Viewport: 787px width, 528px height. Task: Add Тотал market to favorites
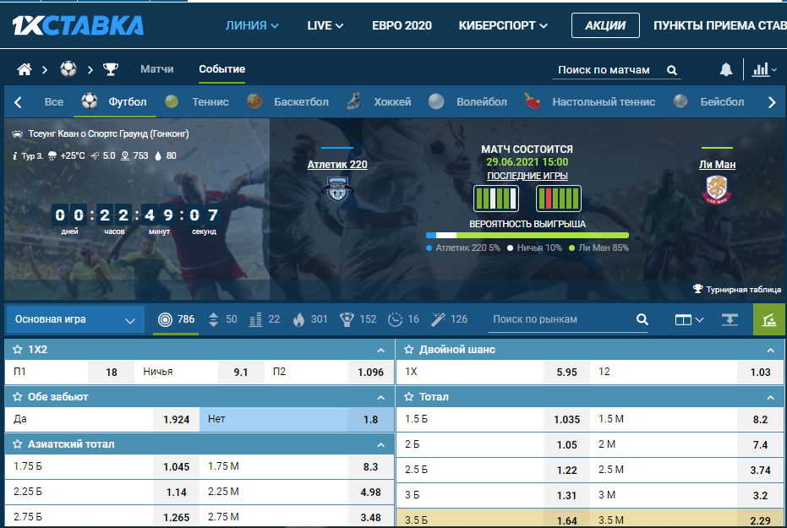[408, 396]
